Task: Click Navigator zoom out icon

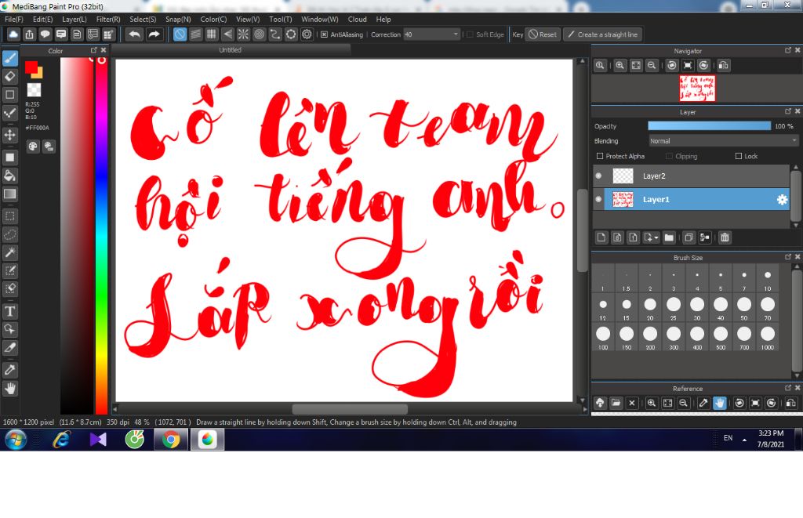Action: 652,66
